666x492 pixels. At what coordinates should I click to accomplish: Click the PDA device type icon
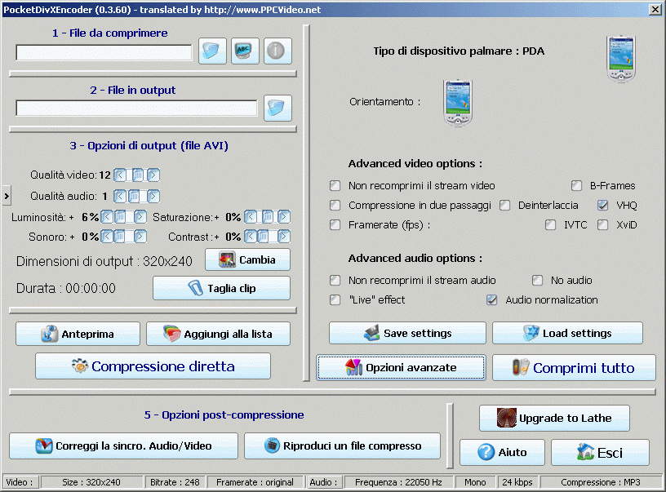coord(620,59)
